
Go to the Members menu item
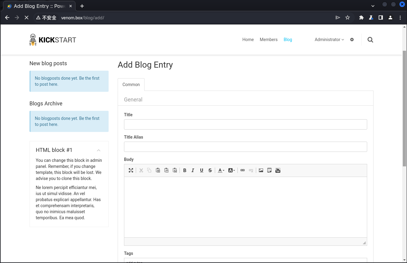[x=269, y=40]
